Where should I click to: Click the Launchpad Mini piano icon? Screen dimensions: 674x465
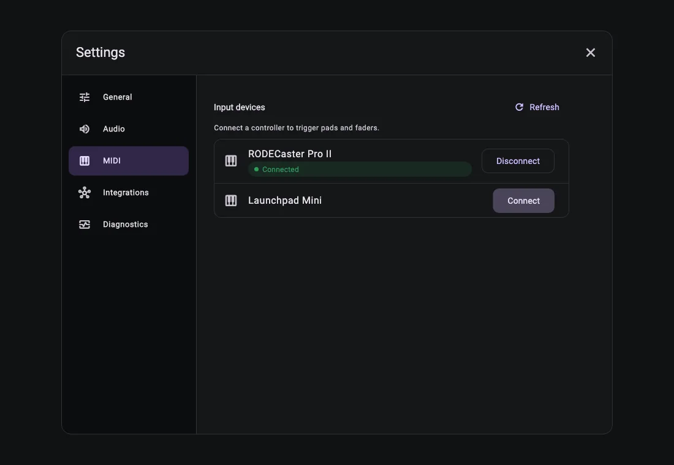pyautogui.click(x=231, y=201)
